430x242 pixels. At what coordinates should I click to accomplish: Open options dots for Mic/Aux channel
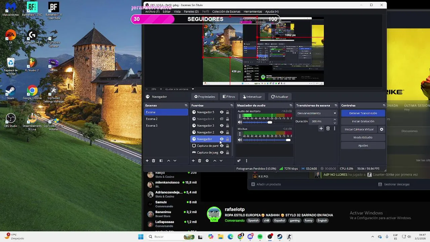coord(240,134)
